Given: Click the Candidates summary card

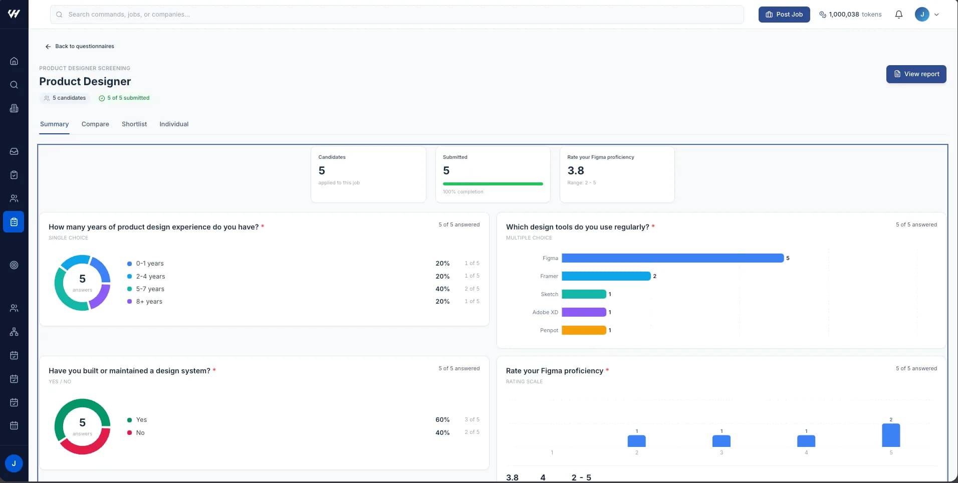Looking at the screenshot, I should pyautogui.click(x=368, y=174).
